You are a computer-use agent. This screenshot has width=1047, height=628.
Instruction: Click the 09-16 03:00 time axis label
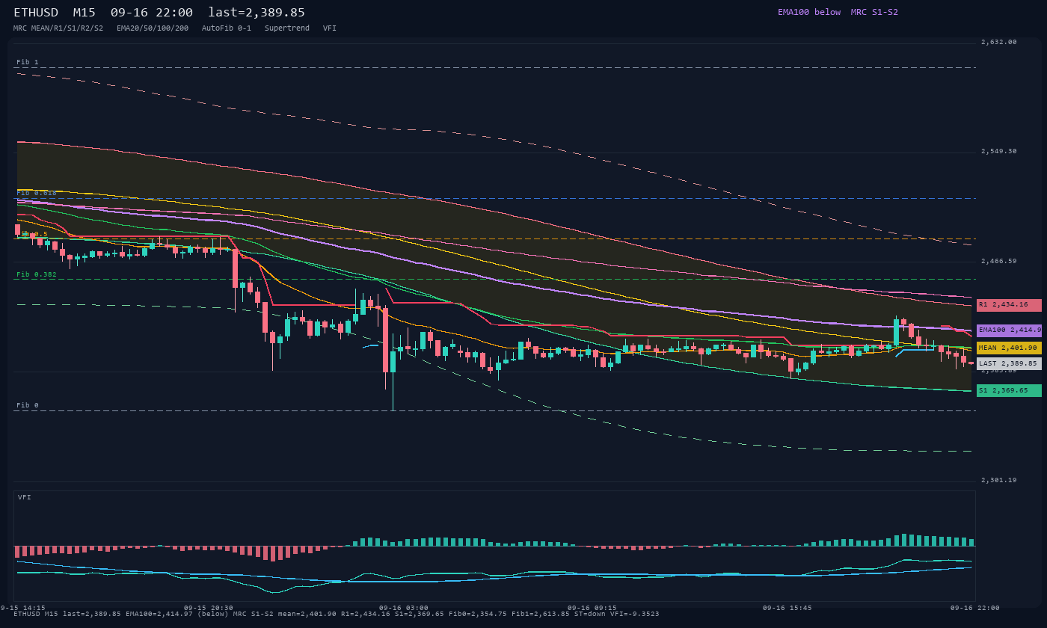tap(404, 608)
